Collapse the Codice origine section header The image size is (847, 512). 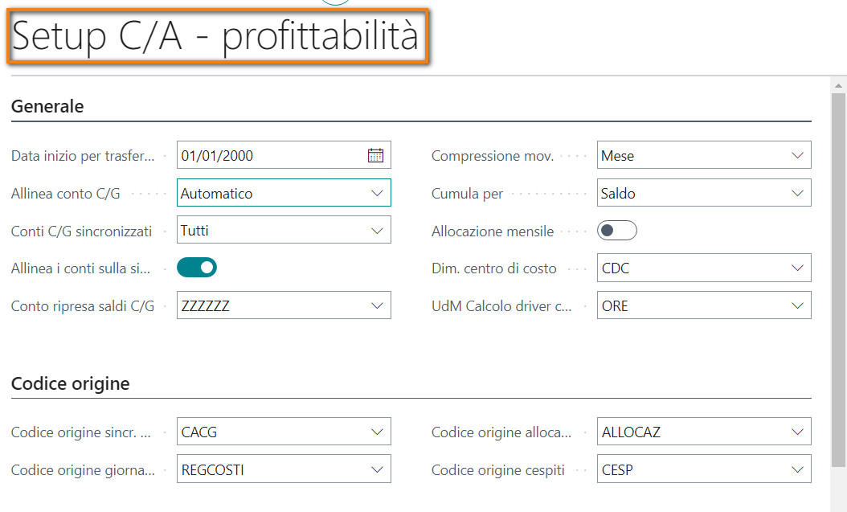click(70, 383)
